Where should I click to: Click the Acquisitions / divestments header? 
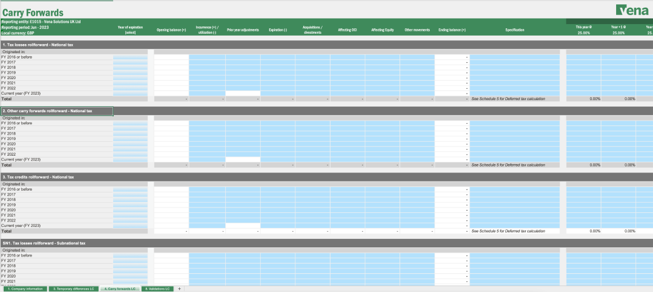click(x=312, y=30)
